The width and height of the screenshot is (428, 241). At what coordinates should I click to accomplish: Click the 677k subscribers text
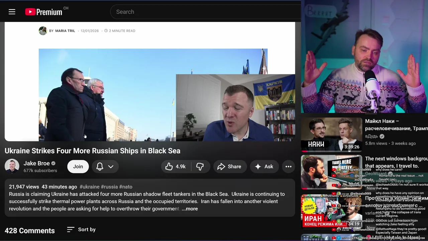coord(40,171)
